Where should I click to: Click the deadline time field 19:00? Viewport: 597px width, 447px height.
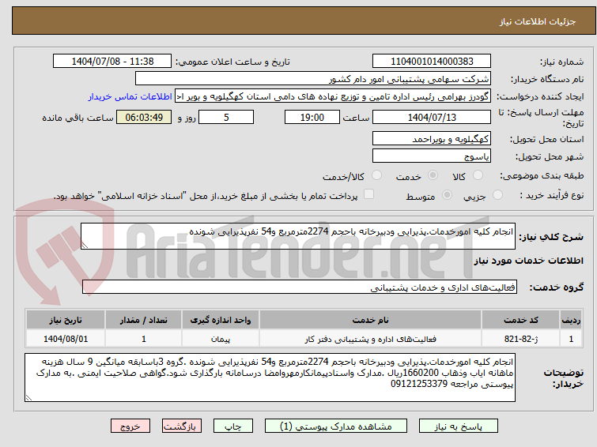(x=312, y=117)
